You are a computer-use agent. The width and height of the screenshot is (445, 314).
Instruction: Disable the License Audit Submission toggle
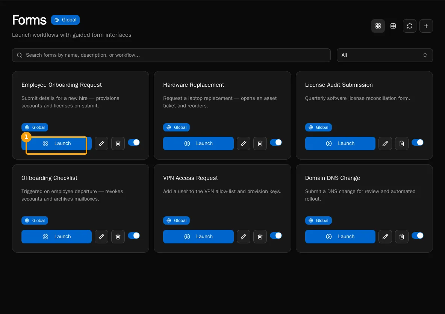tap(418, 142)
